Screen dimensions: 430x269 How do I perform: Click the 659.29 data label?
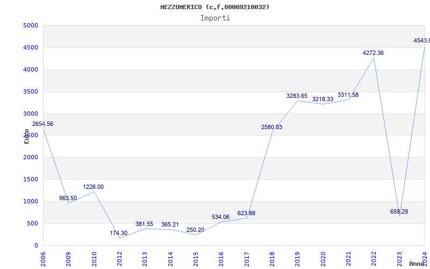pyautogui.click(x=399, y=211)
